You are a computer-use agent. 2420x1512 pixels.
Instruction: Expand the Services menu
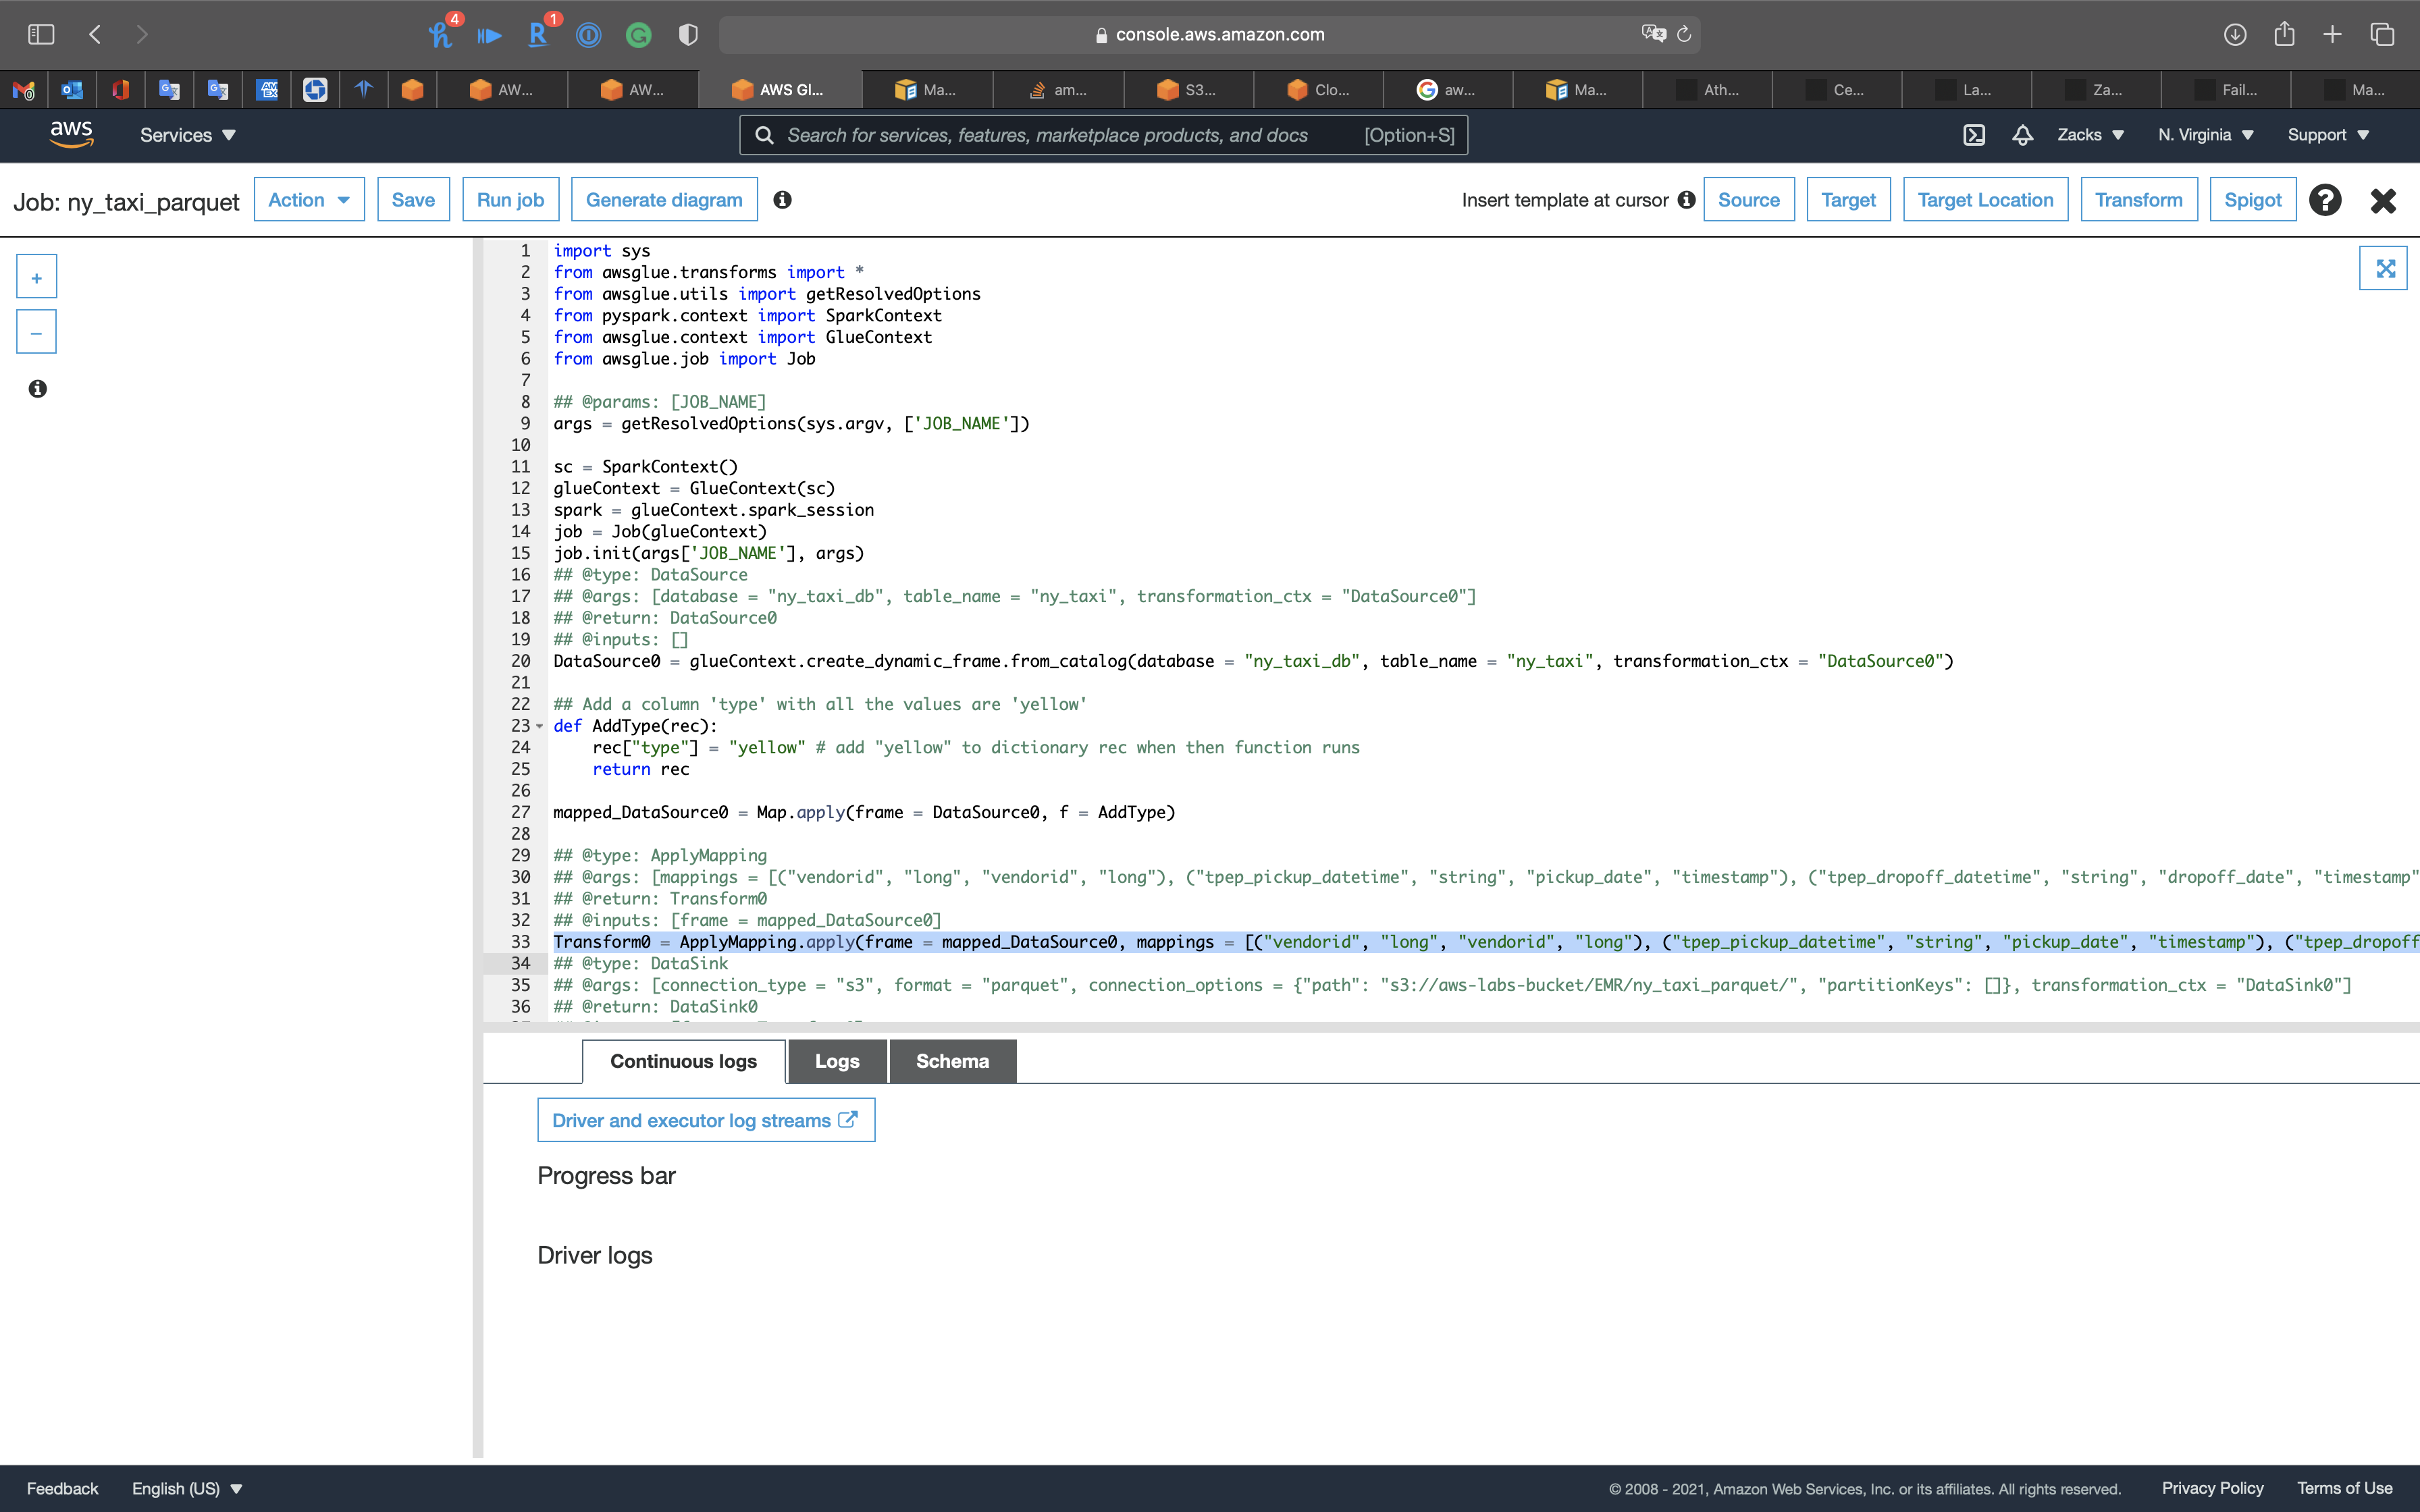tap(187, 135)
